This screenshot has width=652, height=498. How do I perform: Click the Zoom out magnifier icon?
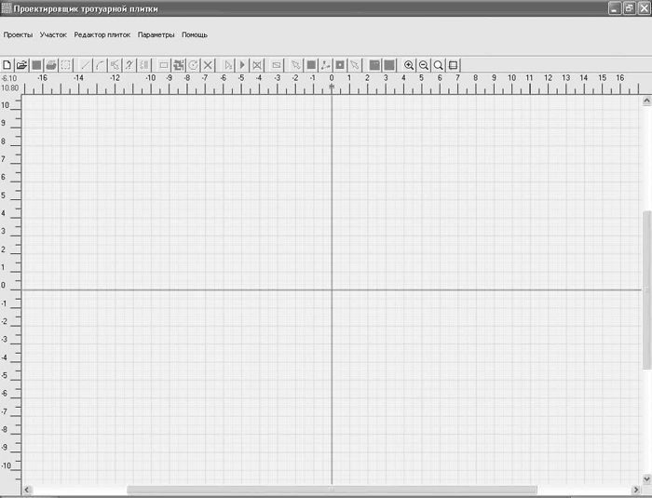(x=423, y=65)
